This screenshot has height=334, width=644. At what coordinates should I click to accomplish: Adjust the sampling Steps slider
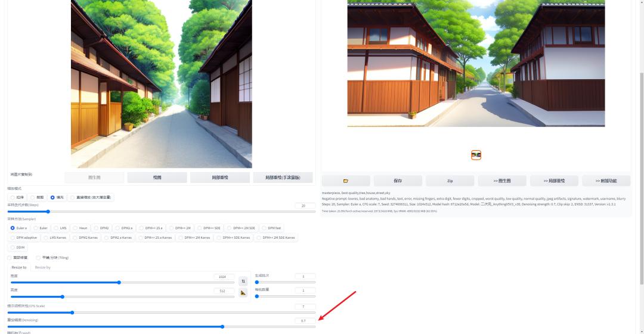tap(162, 212)
